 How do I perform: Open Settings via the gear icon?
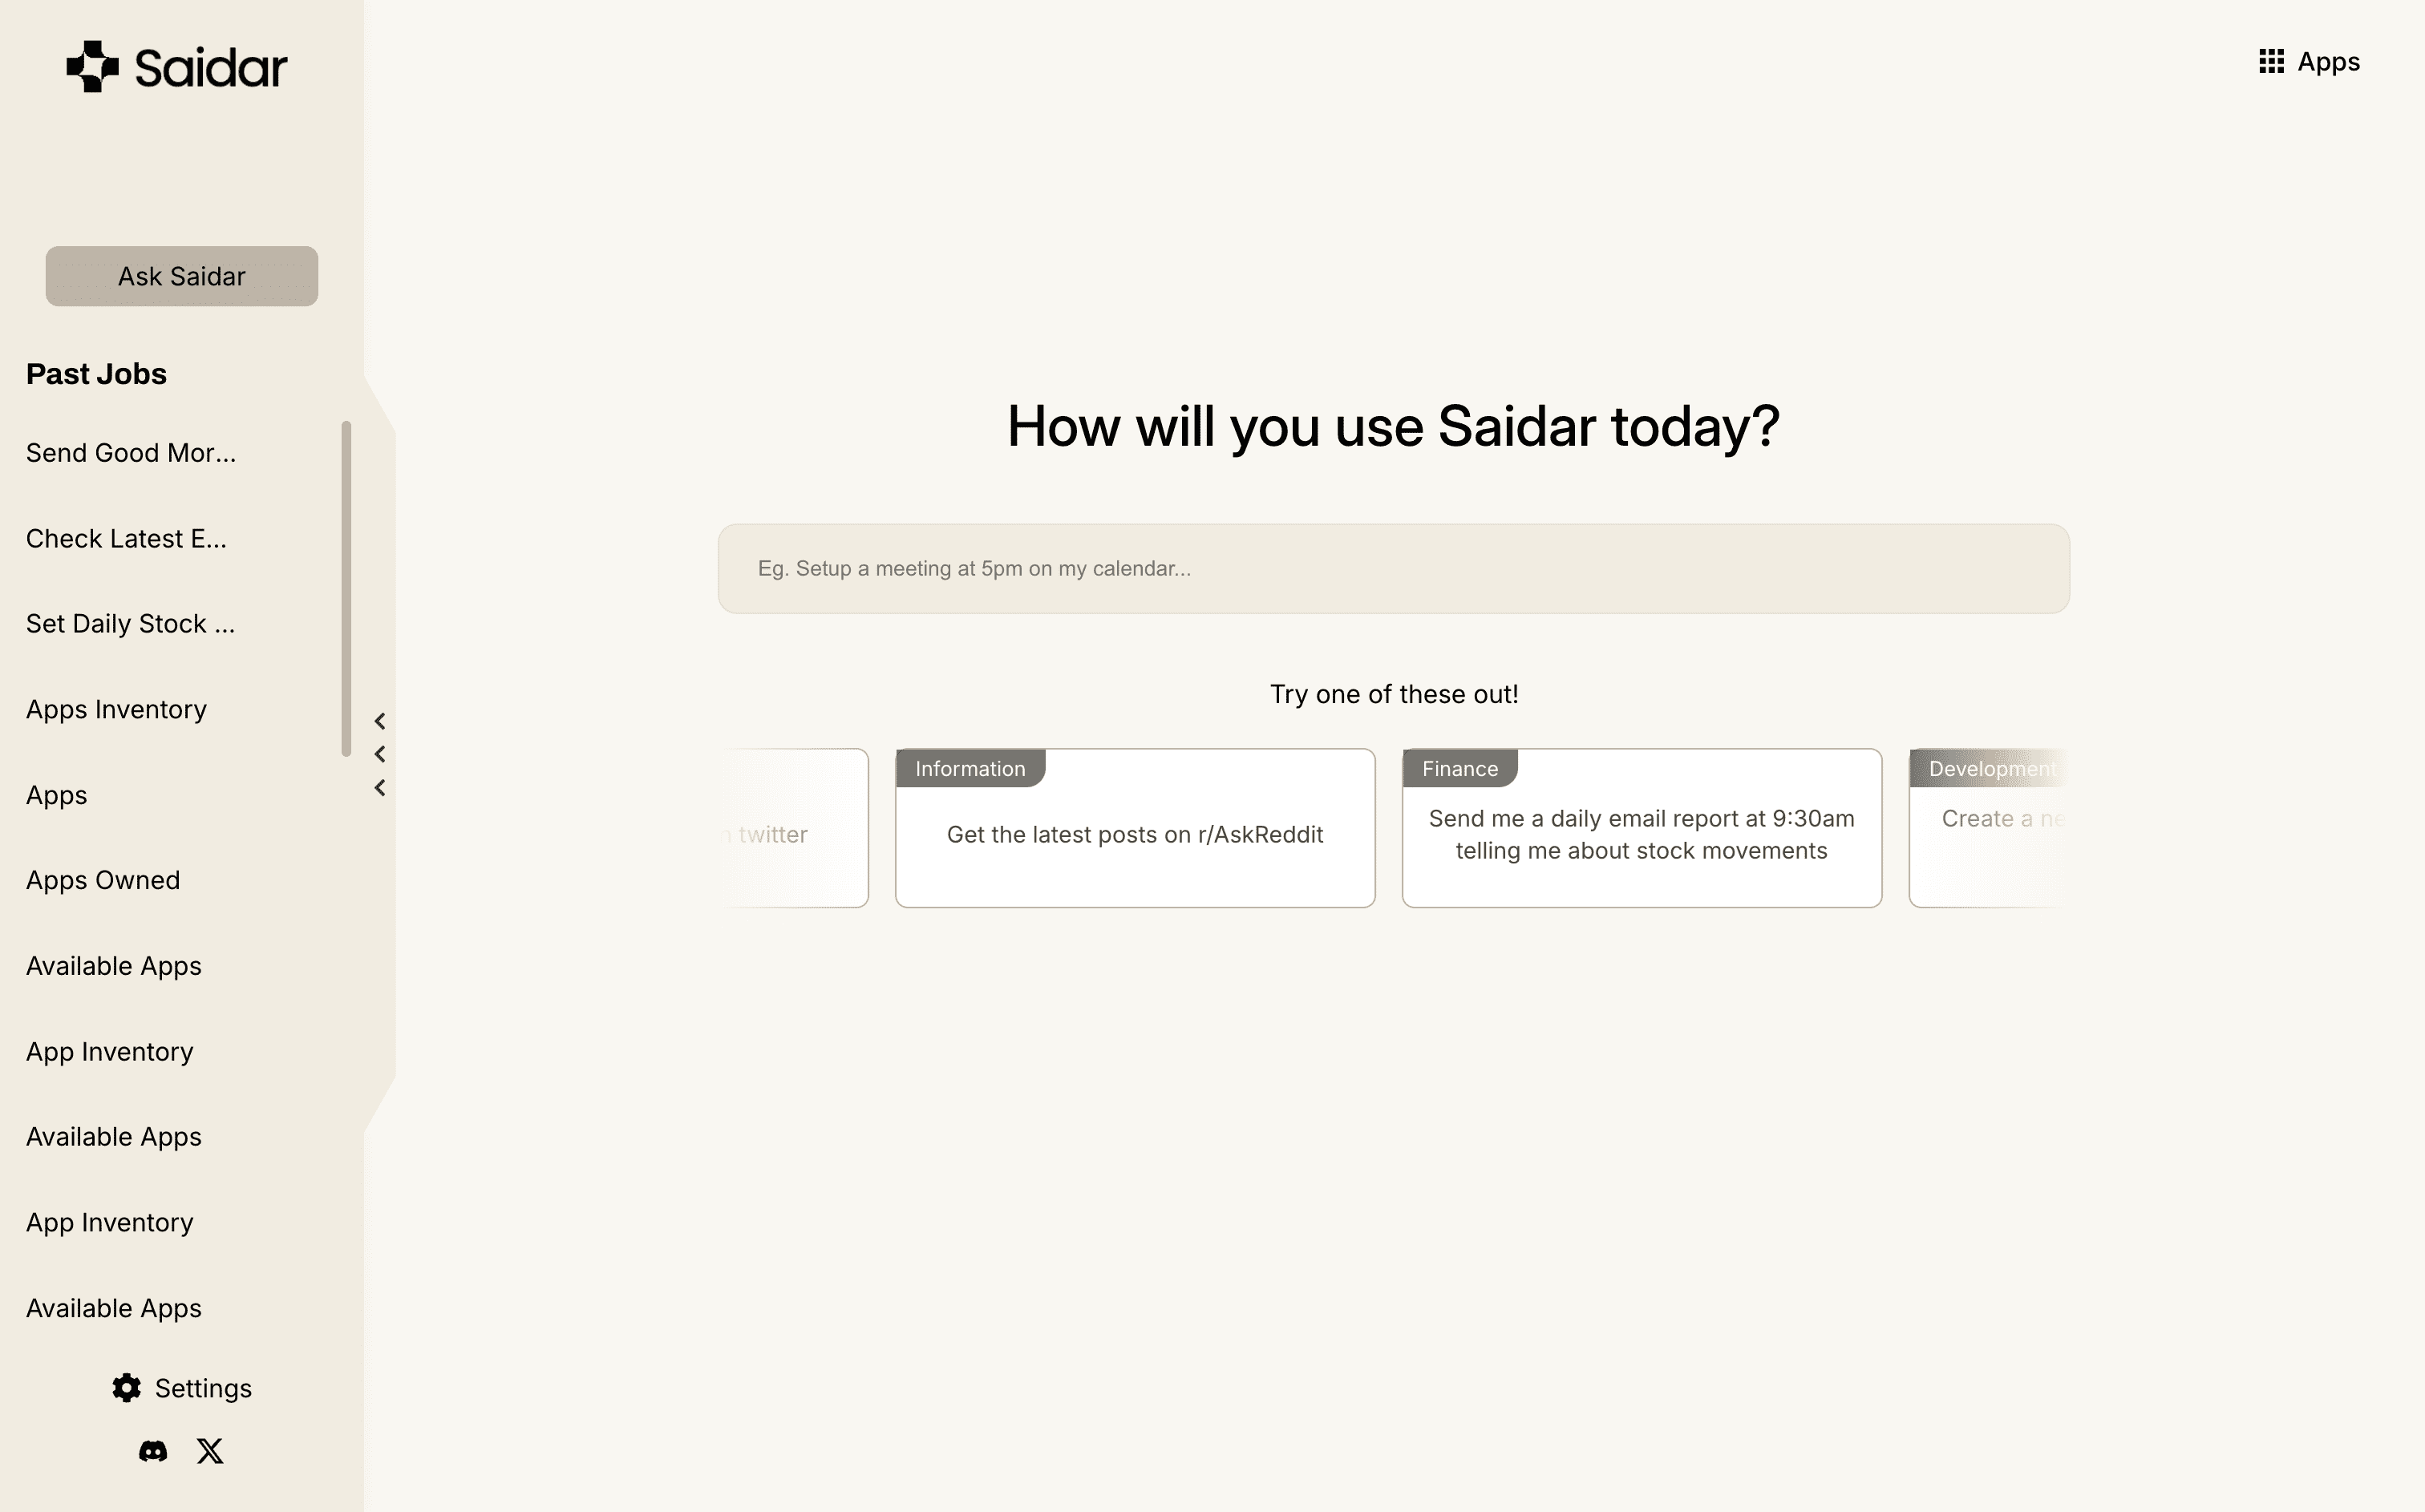point(126,1388)
